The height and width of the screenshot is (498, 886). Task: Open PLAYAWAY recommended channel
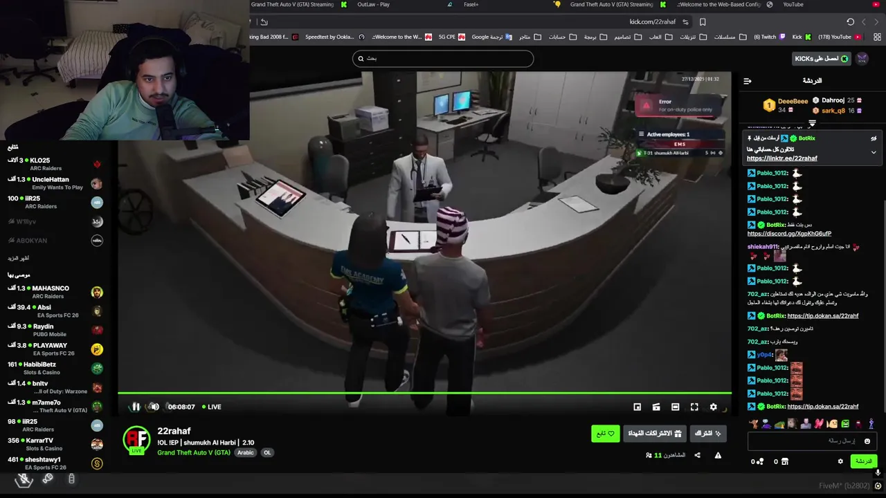coord(55,349)
